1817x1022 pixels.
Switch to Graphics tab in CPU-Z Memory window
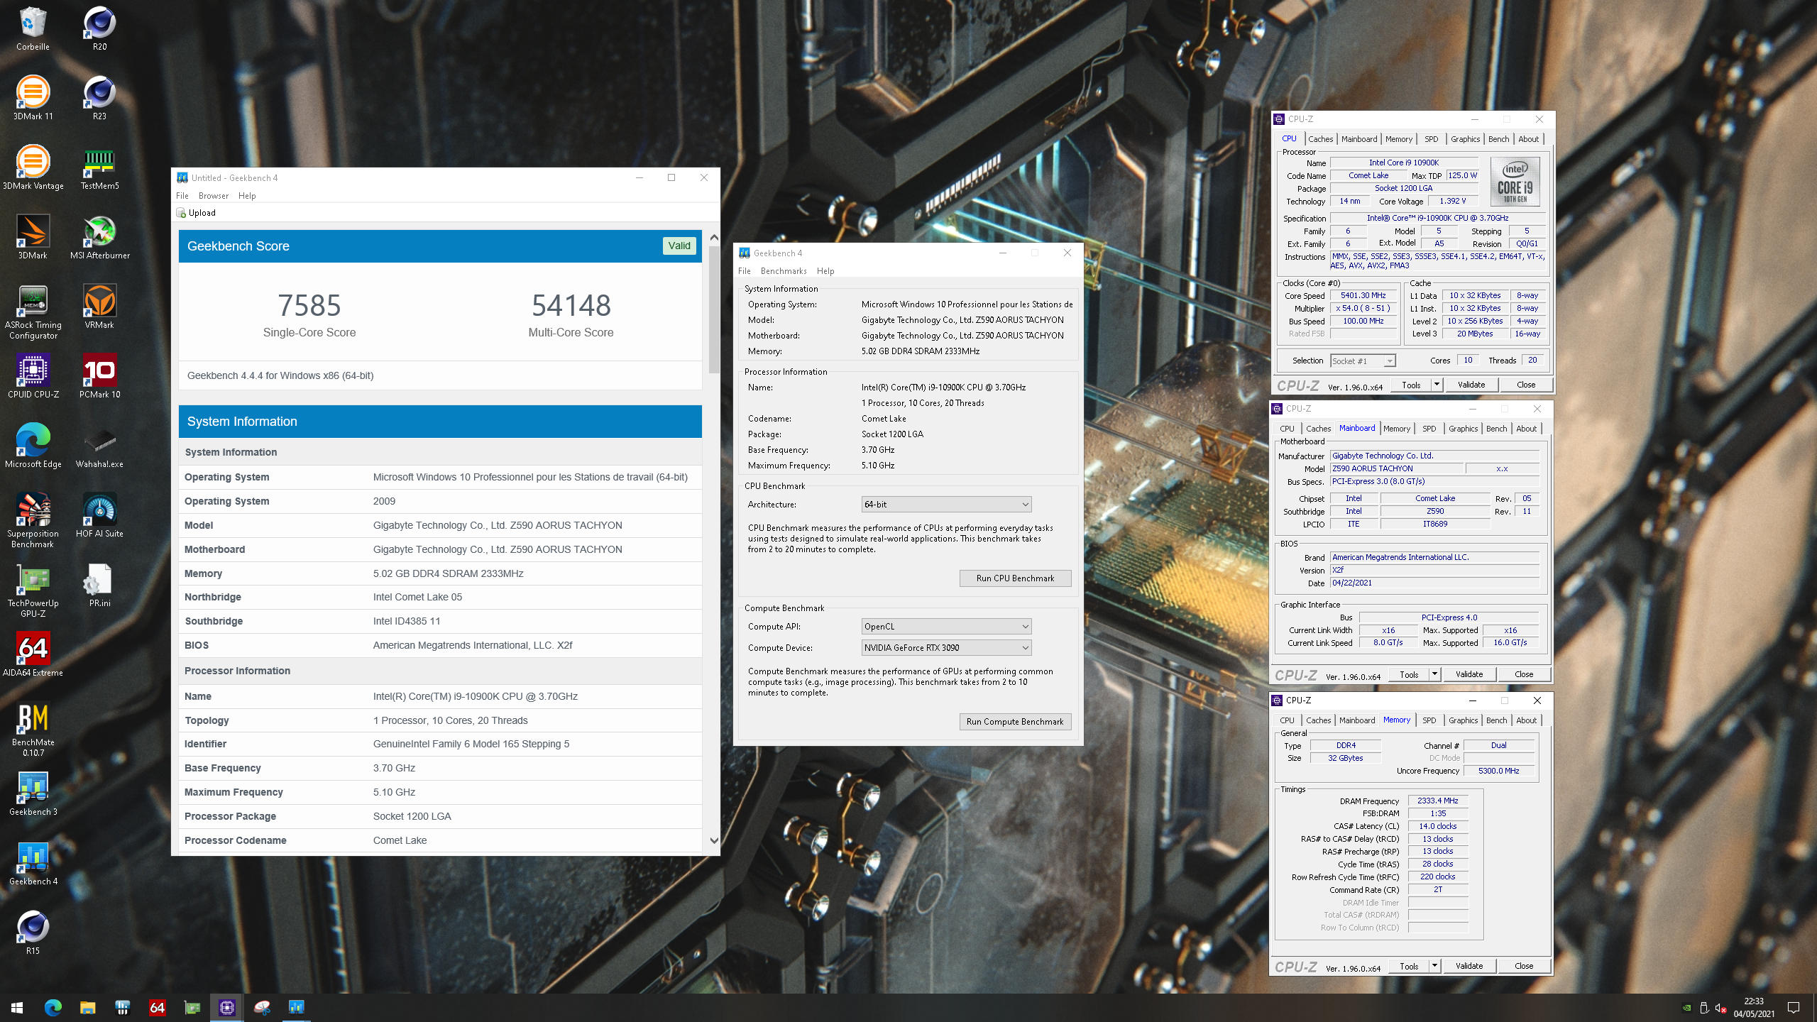coord(1463,720)
